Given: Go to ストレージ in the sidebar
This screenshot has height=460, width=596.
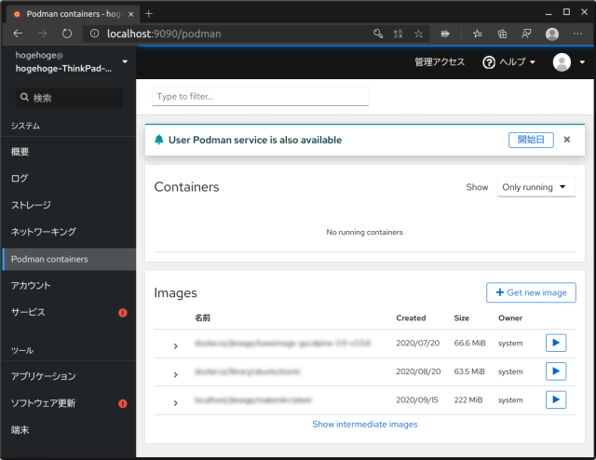Looking at the screenshot, I should point(31,205).
